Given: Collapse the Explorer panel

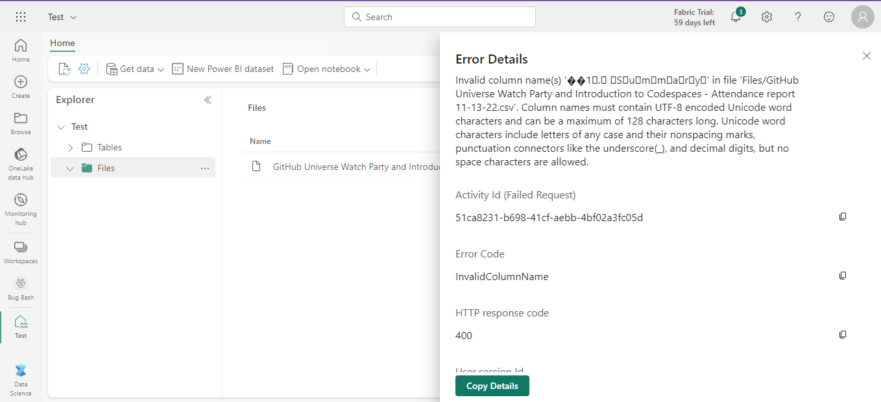Looking at the screenshot, I should tap(208, 99).
